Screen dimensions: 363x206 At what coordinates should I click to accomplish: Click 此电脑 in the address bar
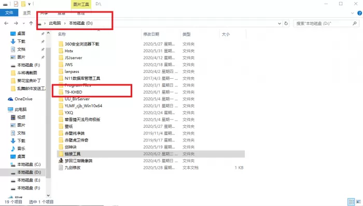[x=55, y=23]
